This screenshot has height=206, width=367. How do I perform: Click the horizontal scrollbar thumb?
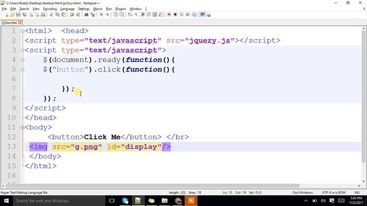(152, 185)
